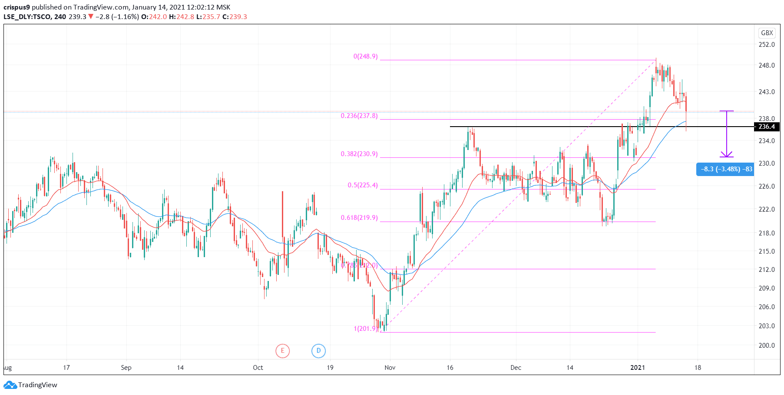Select the 0(248.9) Fibonacci level label
This screenshot has width=784, height=395.
pos(365,56)
